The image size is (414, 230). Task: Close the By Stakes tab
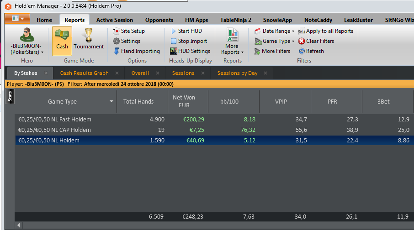point(46,73)
